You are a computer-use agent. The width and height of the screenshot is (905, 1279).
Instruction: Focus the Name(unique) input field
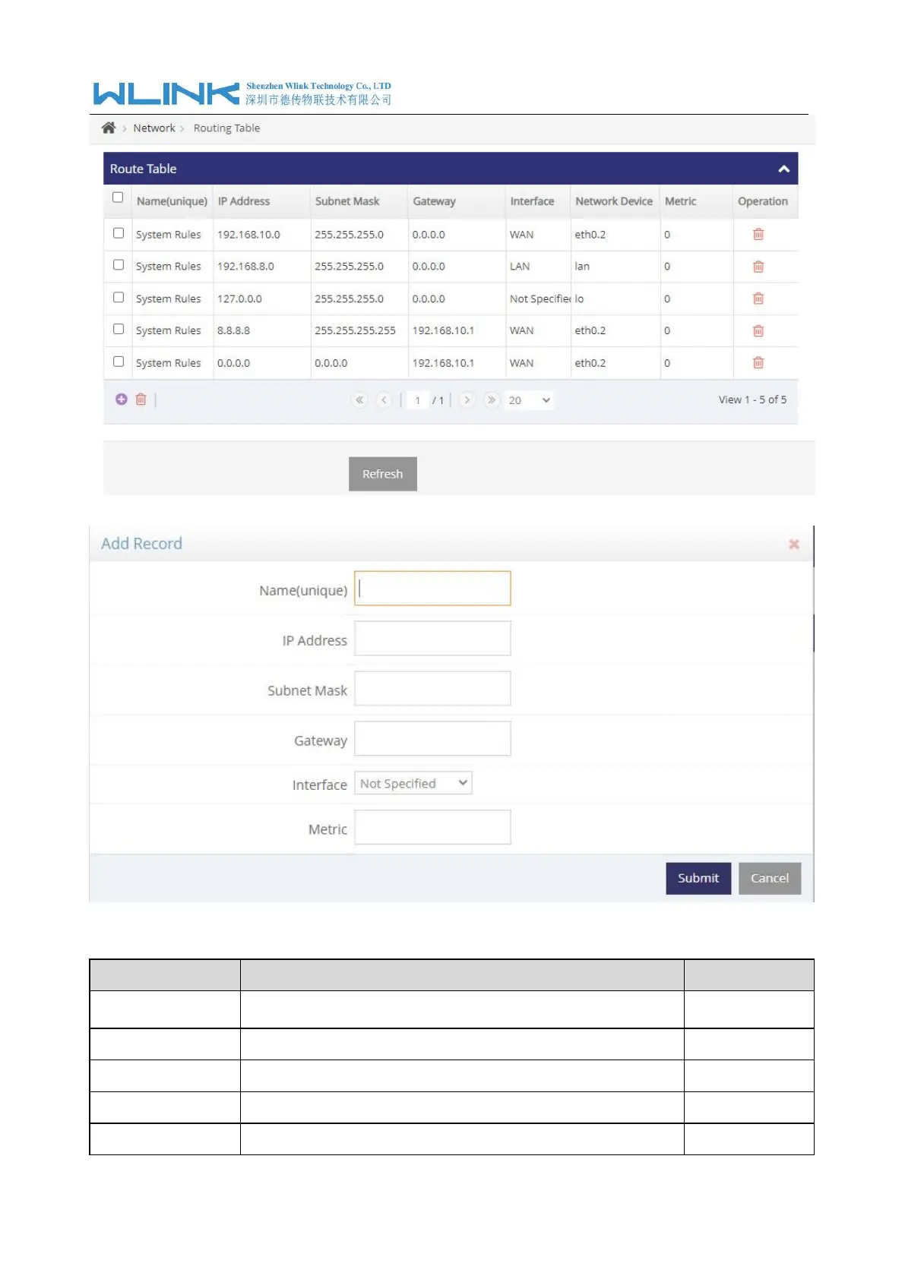(x=433, y=589)
